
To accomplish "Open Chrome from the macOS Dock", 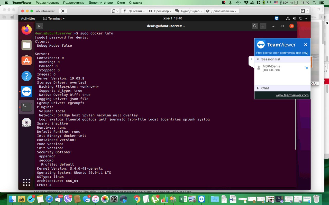I will tap(137, 199).
